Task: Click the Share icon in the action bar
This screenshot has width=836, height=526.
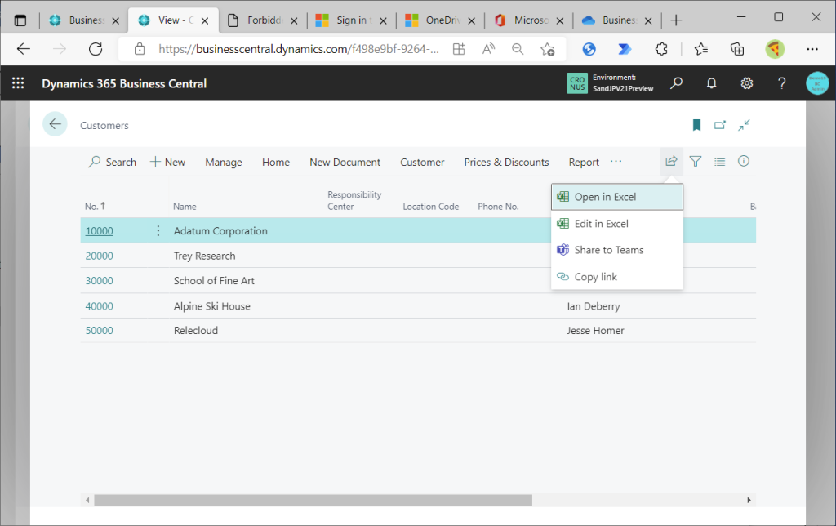Action: point(671,161)
